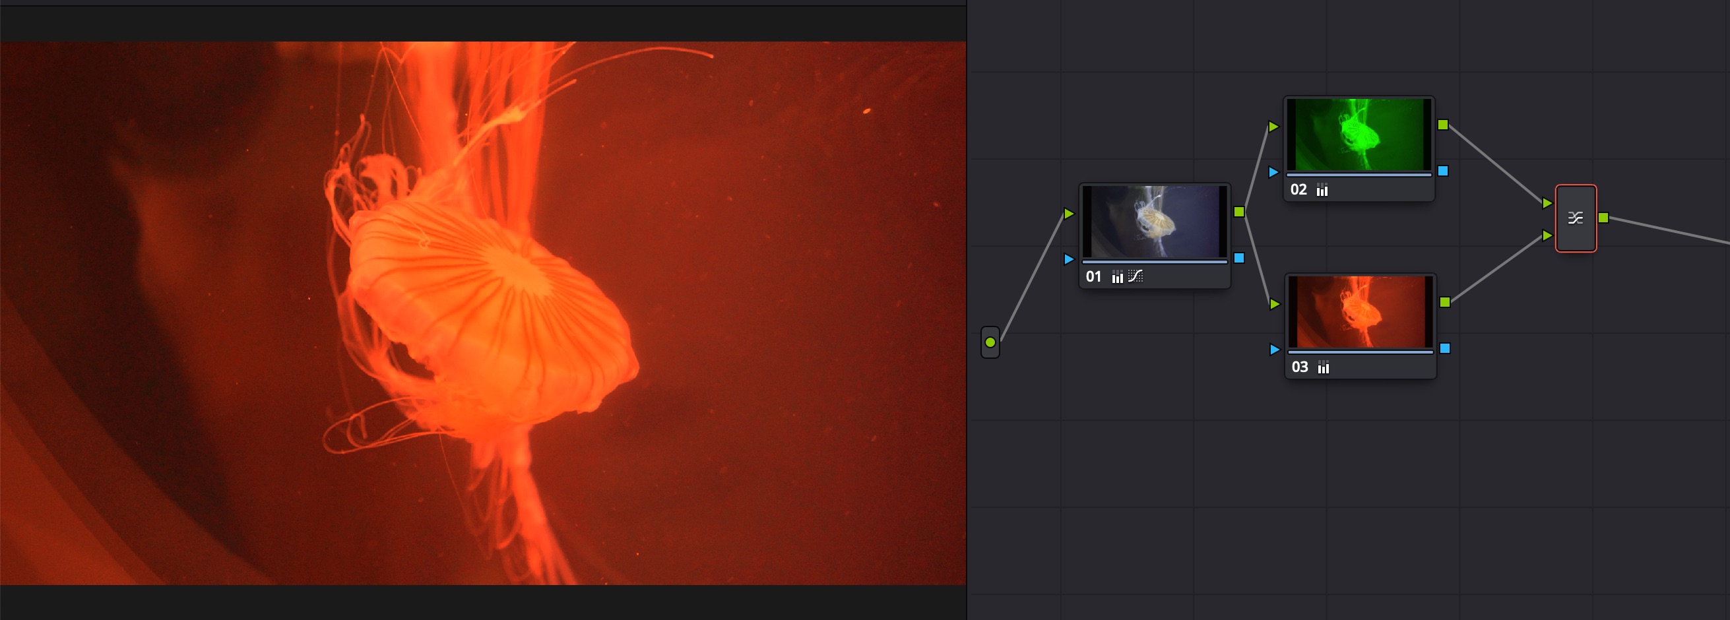Click the jellyfish image in the viewer
The image size is (1730, 620).
pyautogui.click(x=483, y=313)
